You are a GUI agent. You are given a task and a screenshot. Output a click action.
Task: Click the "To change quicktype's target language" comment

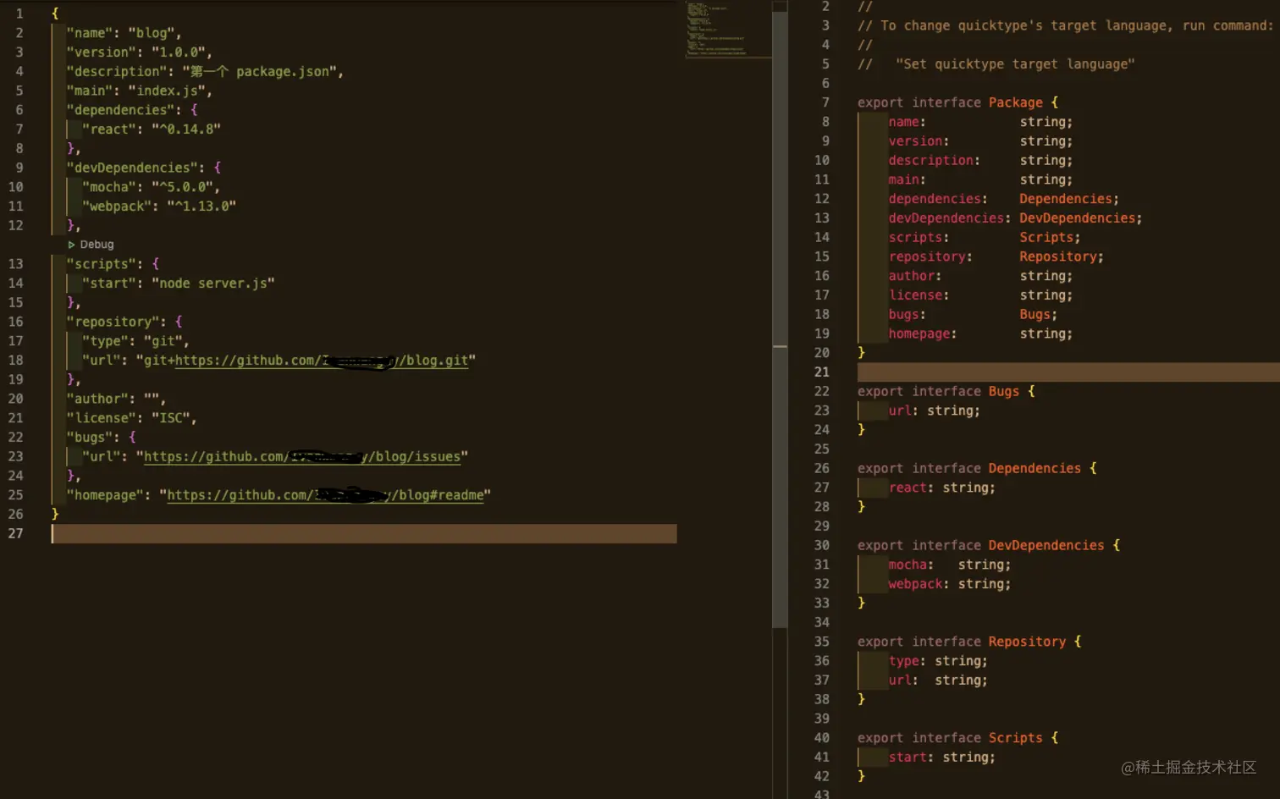pos(1065,25)
